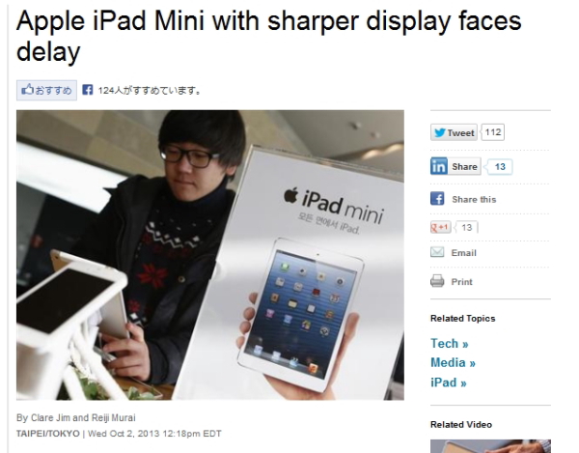This screenshot has height=453, width=579.
Task: Select the Print link text
Action: [x=461, y=282]
